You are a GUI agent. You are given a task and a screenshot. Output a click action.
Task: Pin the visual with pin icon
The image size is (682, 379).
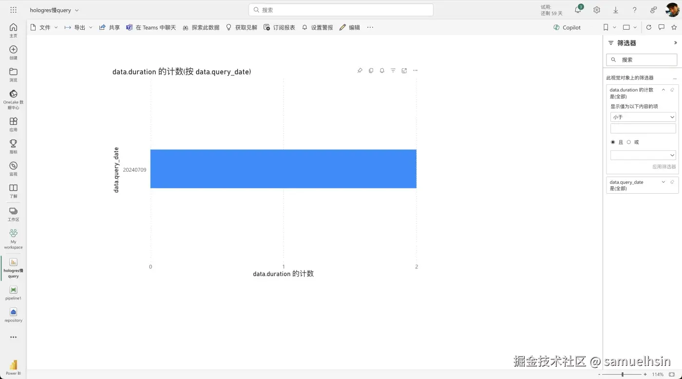[360, 71]
